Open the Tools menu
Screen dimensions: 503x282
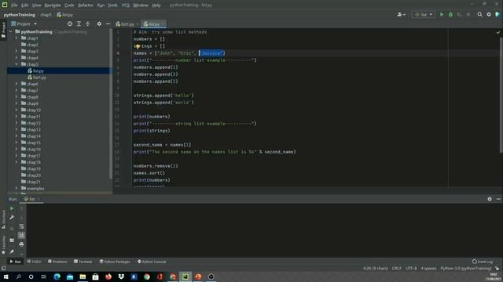[112, 5]
